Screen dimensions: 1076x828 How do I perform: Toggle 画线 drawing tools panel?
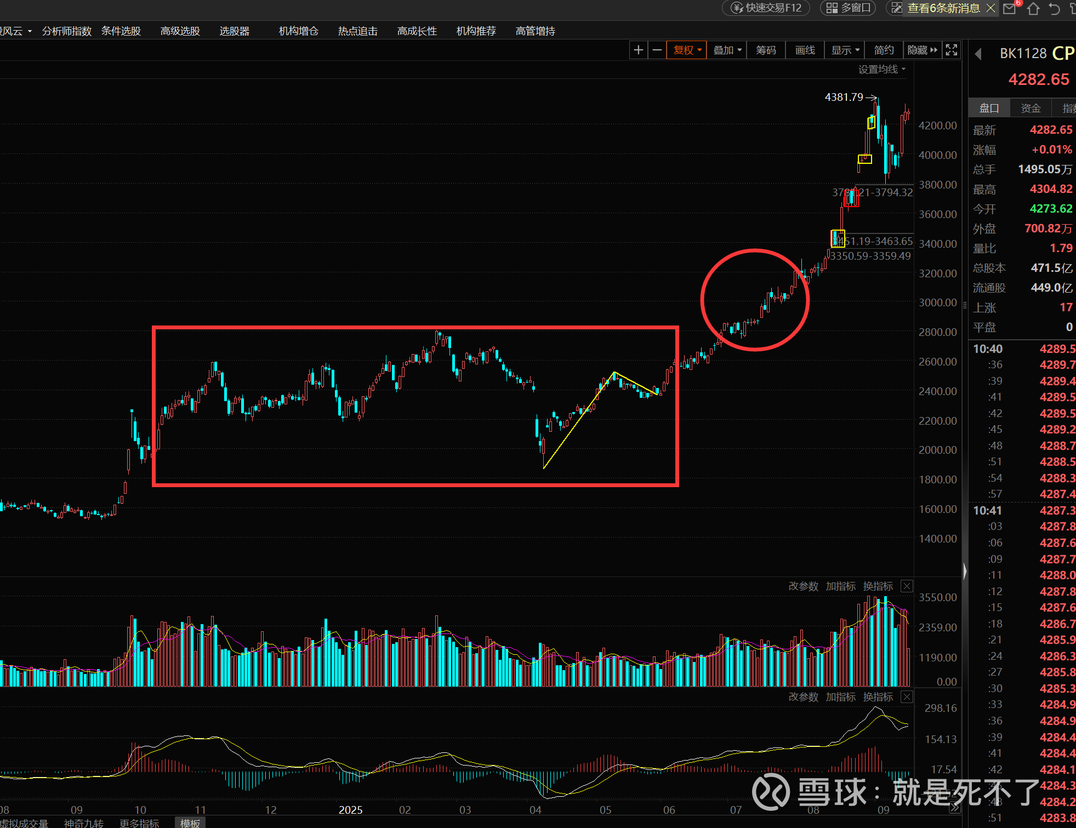tap(805, 50)
